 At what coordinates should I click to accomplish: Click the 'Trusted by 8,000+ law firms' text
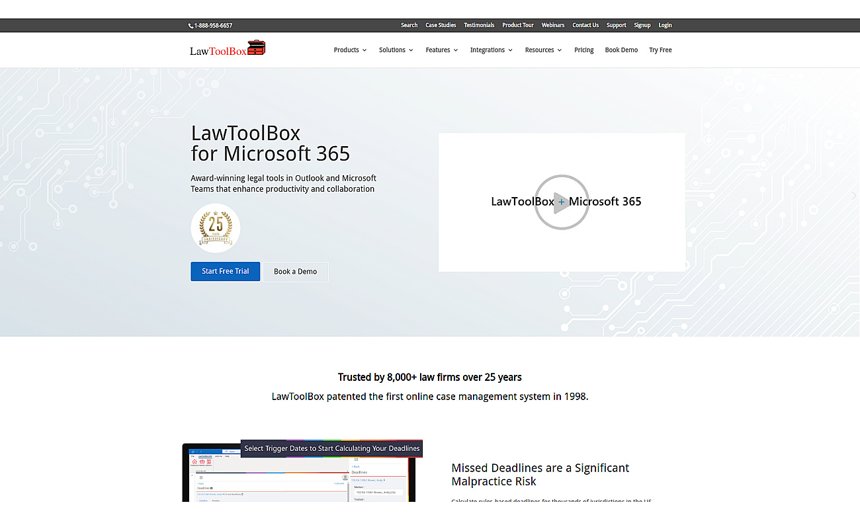(x=429, y=378)
